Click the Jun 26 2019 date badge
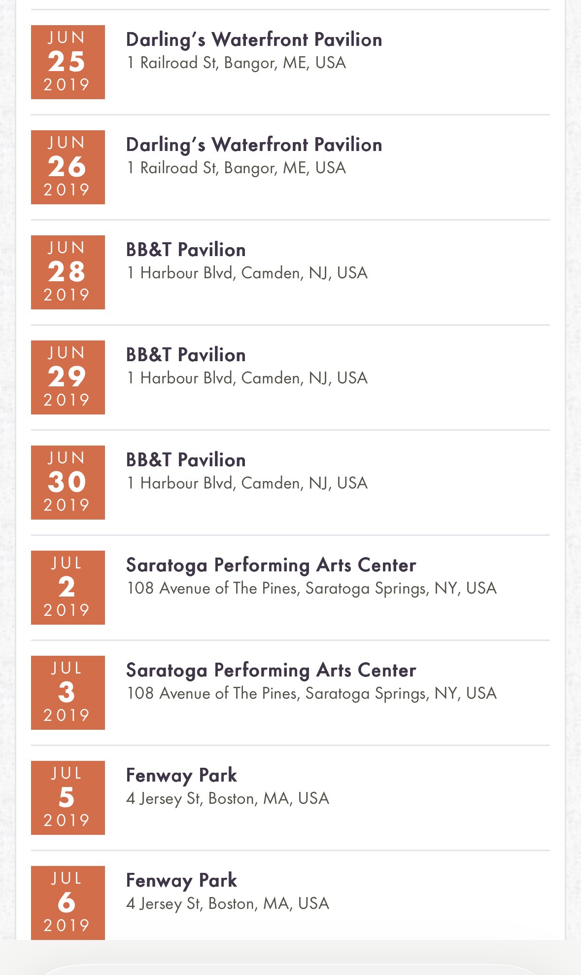Screen dimensions: 581x975 pyautogui.click(x=68, y=167)
